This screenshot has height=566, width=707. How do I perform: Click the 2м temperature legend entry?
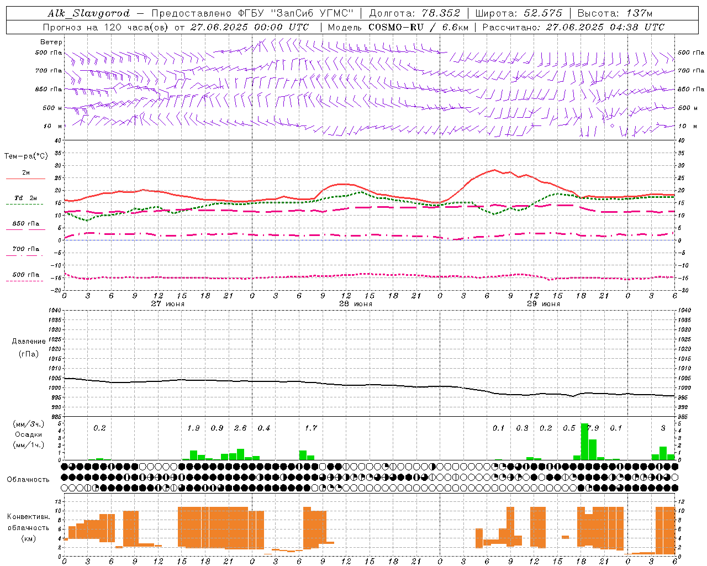pyautogui.click(x=26, y=172)
